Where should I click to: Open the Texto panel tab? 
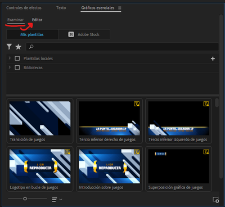[61, 8]
